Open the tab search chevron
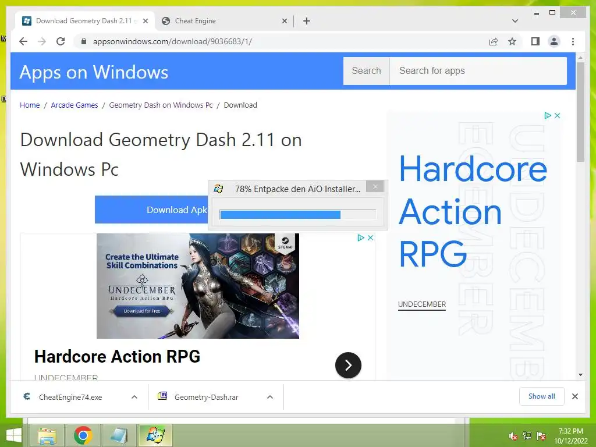Viewport: 596px width, 447px height. (x=515, y=21)
